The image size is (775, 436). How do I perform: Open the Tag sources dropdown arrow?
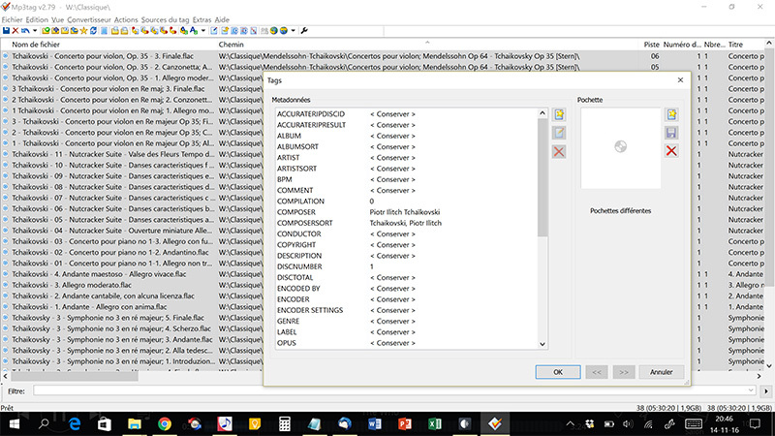[294, 31]
